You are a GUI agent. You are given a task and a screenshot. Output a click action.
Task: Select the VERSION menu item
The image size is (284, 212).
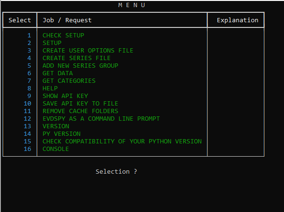(56, 126)
